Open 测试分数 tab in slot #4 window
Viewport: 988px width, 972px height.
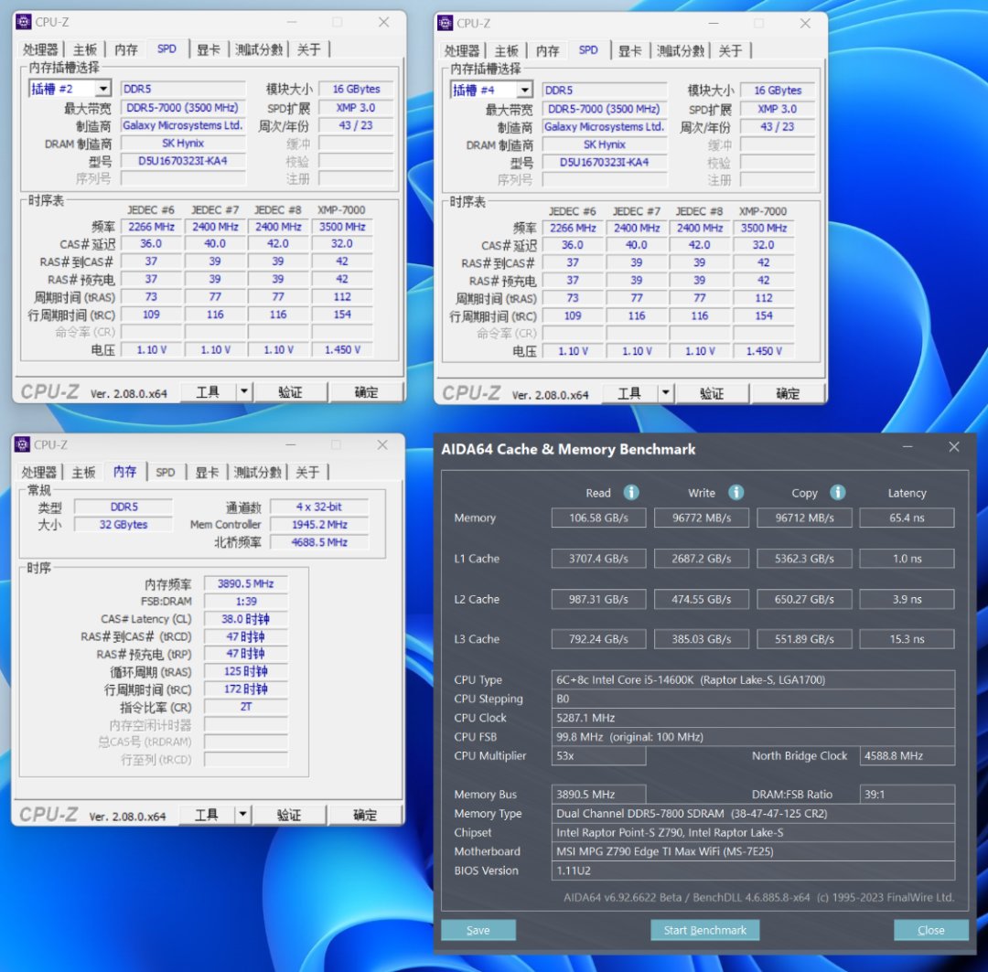tap(680, 50)
